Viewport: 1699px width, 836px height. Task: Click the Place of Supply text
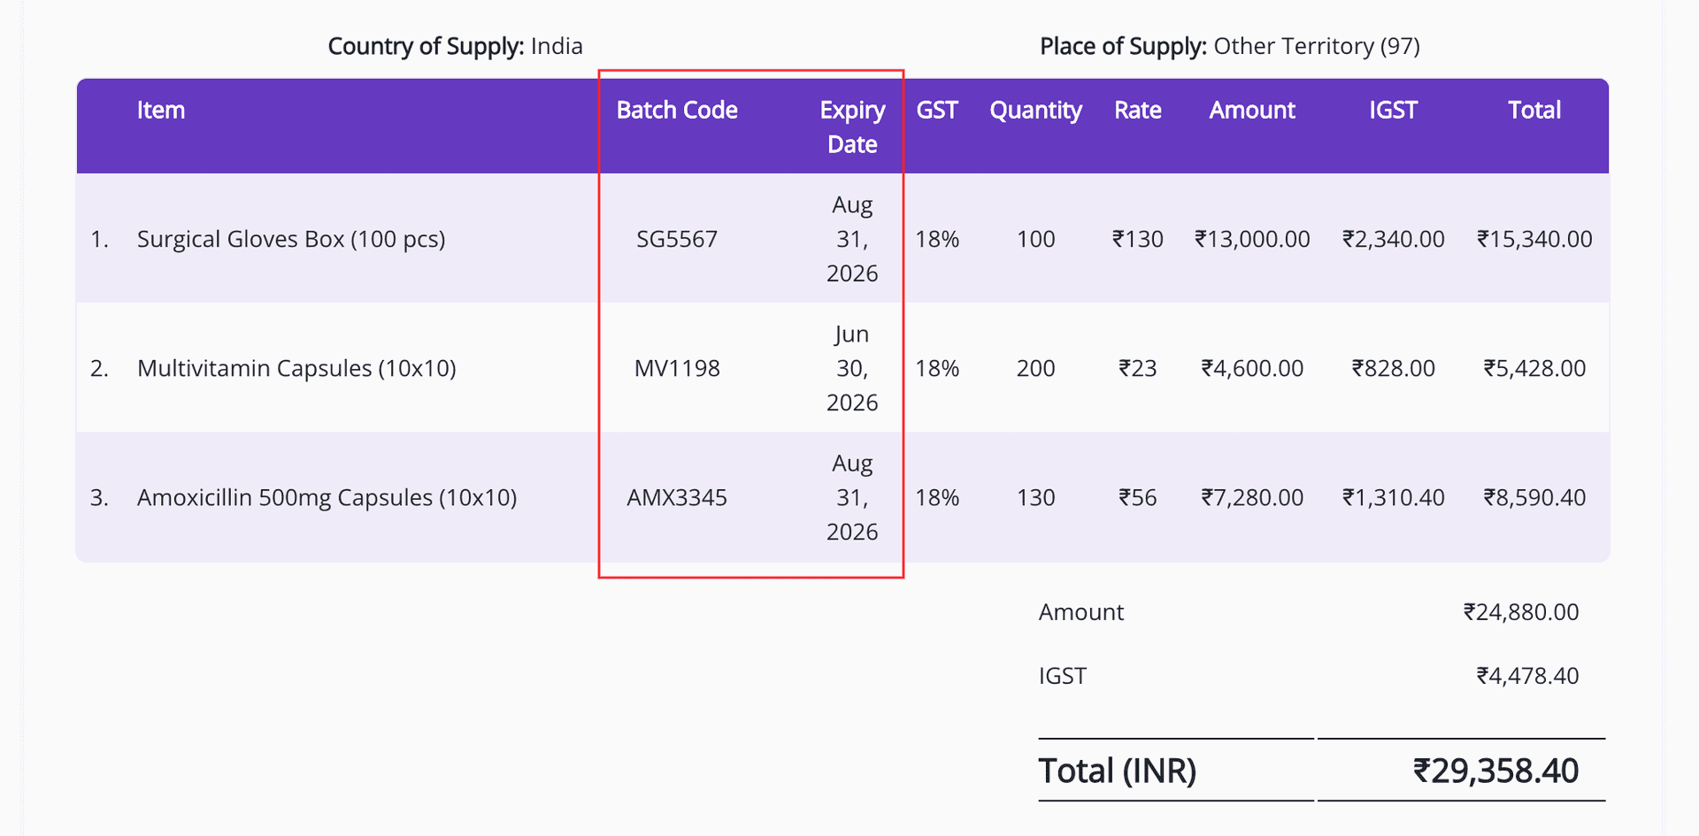pos(1229,46)
